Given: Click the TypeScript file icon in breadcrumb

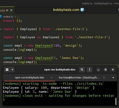Looking at the screenshot, I should click(x=1, y=17).
